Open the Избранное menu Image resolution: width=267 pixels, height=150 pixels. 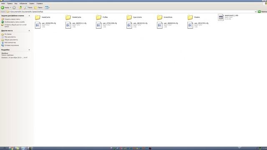pyautogui.click(x=23, y=3)
